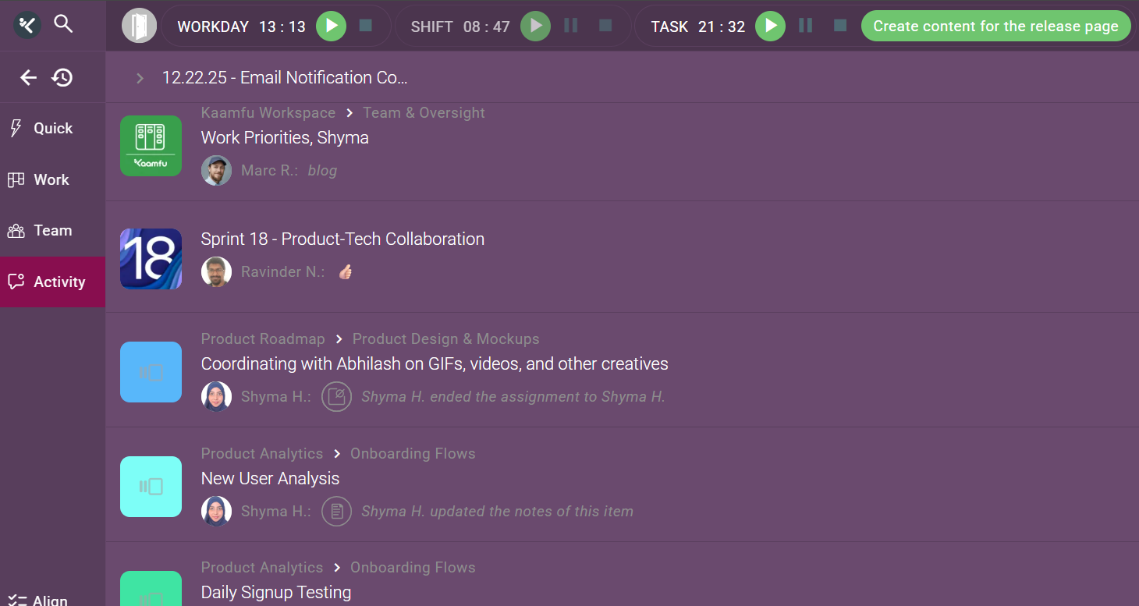The width and height of the screenshot is (1139, 606).
Task: Click the back arrow icon
Action: 28,77
